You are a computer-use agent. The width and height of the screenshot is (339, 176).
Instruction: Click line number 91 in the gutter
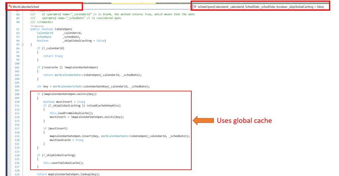18,29
